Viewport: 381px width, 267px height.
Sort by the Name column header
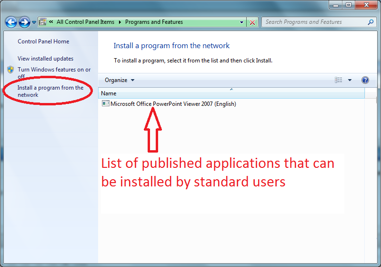(231, 93)
